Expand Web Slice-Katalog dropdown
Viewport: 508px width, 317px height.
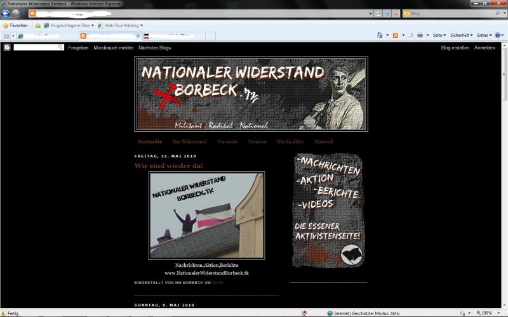click(142, 25)
